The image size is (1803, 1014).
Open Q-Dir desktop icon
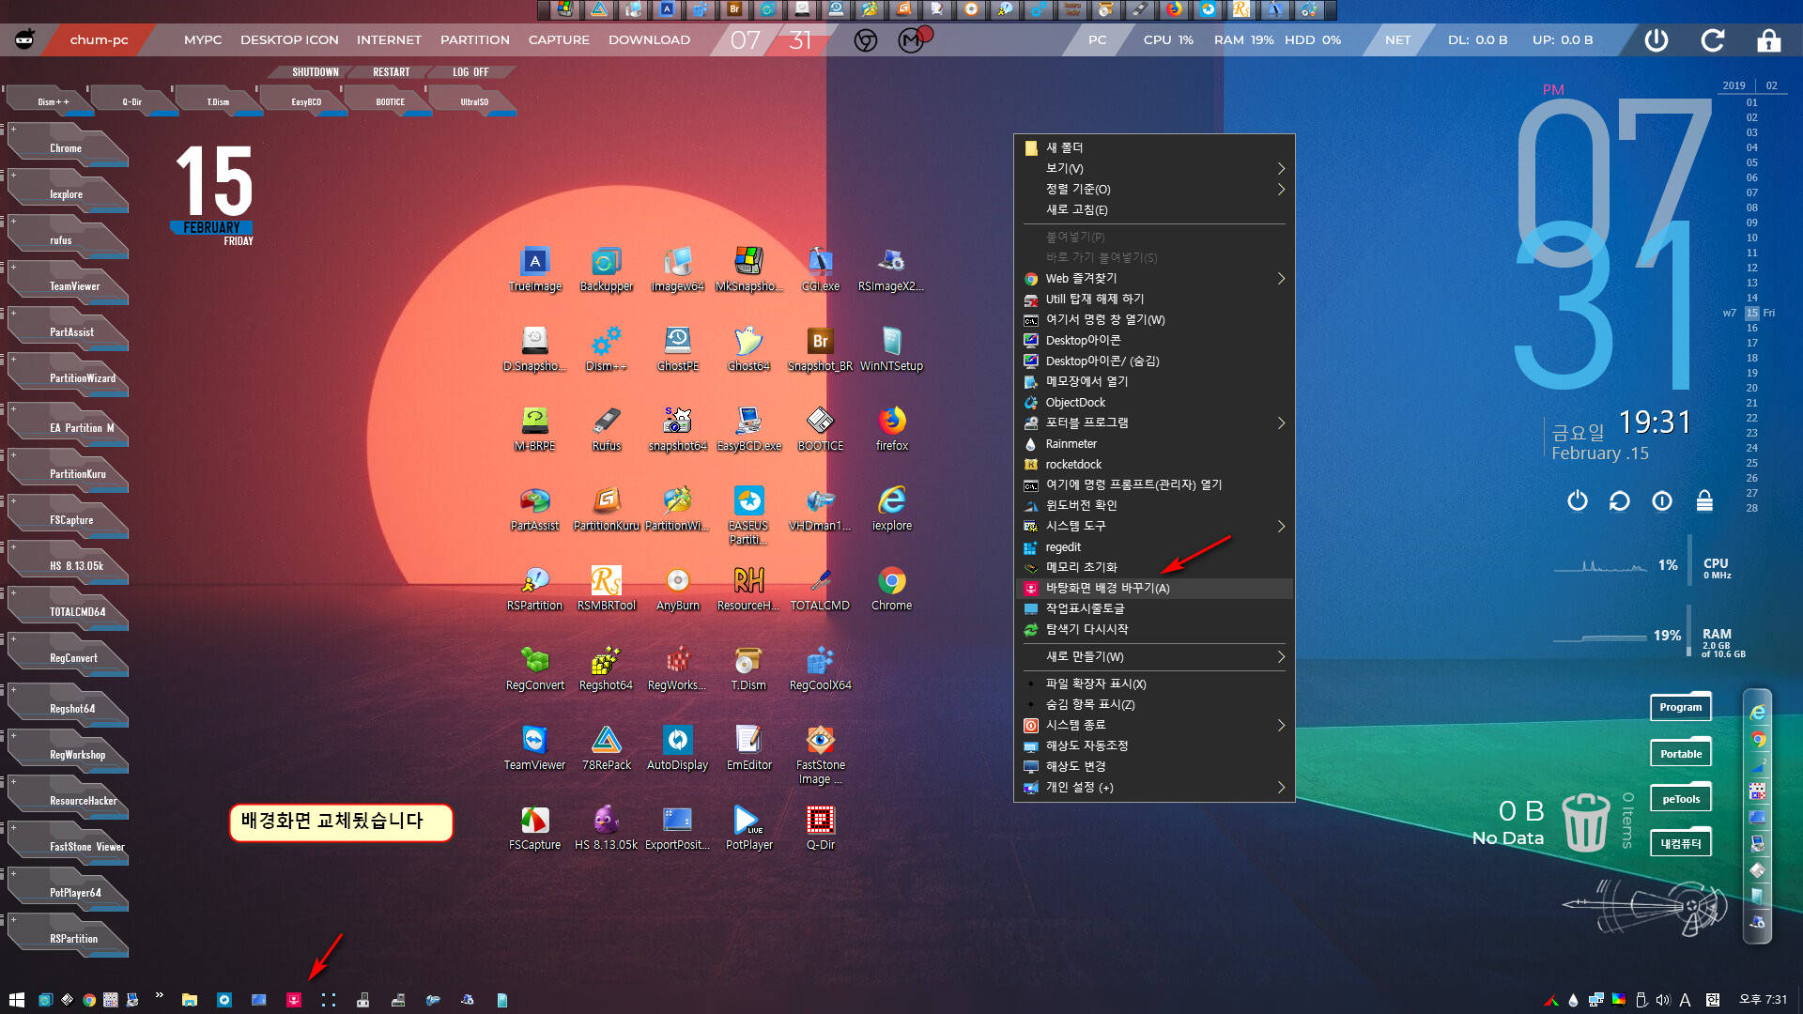click(820, 828)
